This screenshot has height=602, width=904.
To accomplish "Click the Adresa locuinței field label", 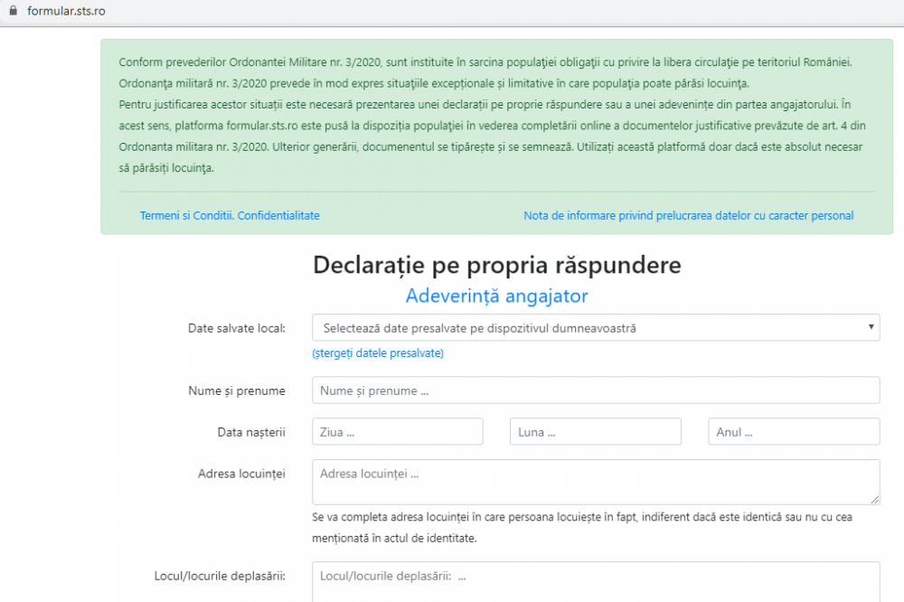I will point(241,474).
